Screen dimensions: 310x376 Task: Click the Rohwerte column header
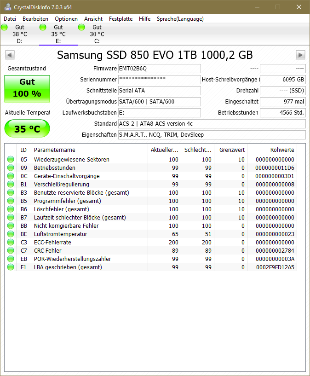click(x=272, y=150)
